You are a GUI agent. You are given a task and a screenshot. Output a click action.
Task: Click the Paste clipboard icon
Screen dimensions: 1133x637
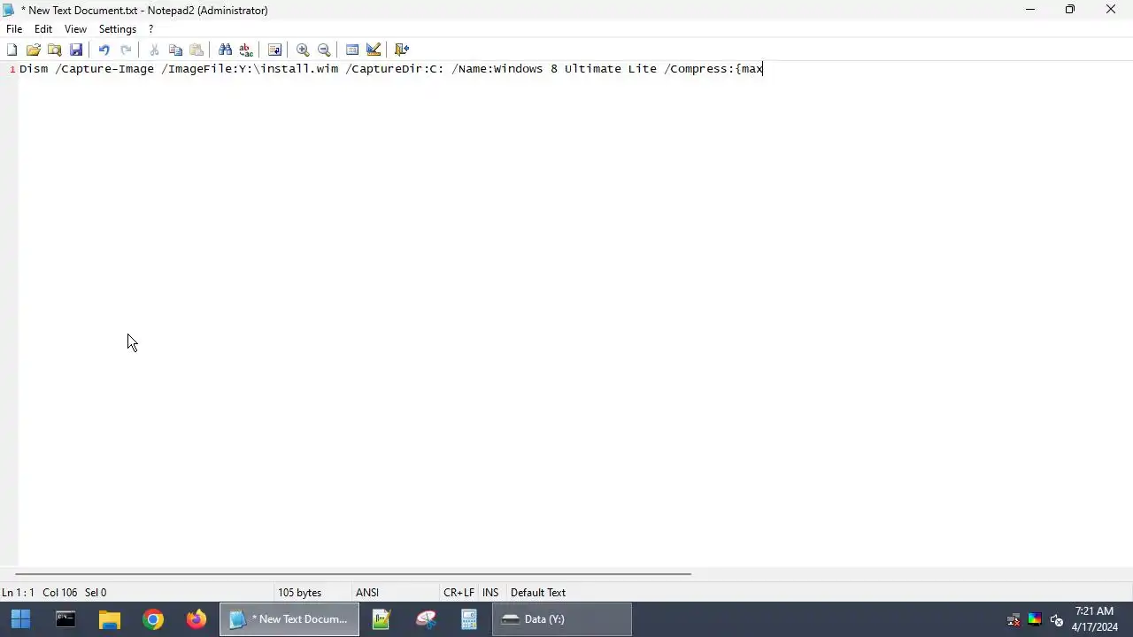click(x=197, y=50)
